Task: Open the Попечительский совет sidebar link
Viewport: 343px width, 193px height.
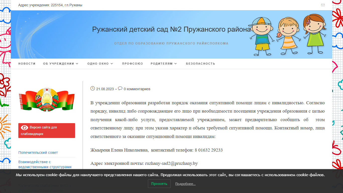Action: pyautogui.click(x=38, y=153)
